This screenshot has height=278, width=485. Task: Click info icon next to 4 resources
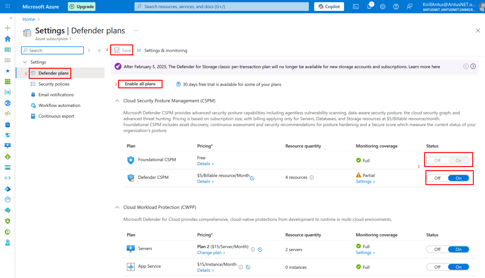[x=312, y=177]
